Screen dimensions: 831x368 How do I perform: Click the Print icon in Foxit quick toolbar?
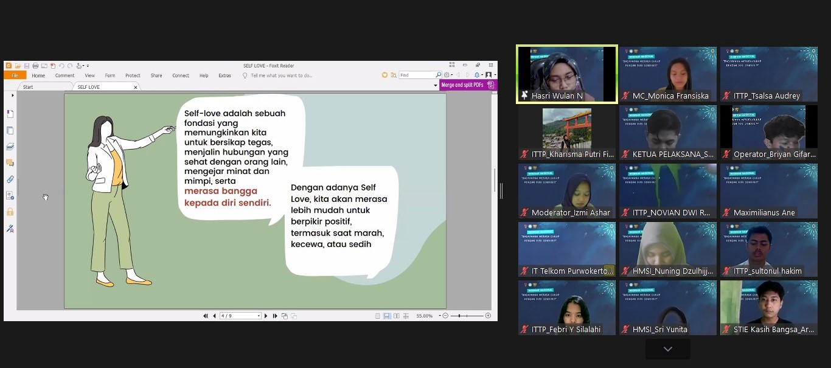tap(35, 66)
